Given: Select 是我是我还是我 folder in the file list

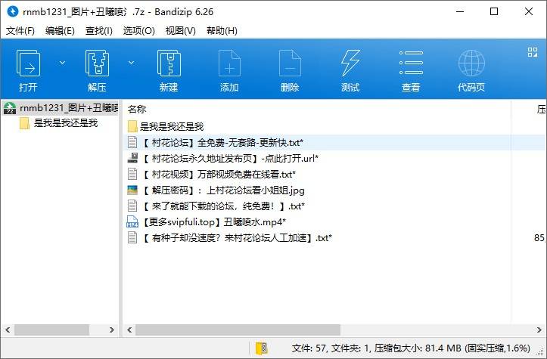Looking at the screenshot, I should [172, 126].
